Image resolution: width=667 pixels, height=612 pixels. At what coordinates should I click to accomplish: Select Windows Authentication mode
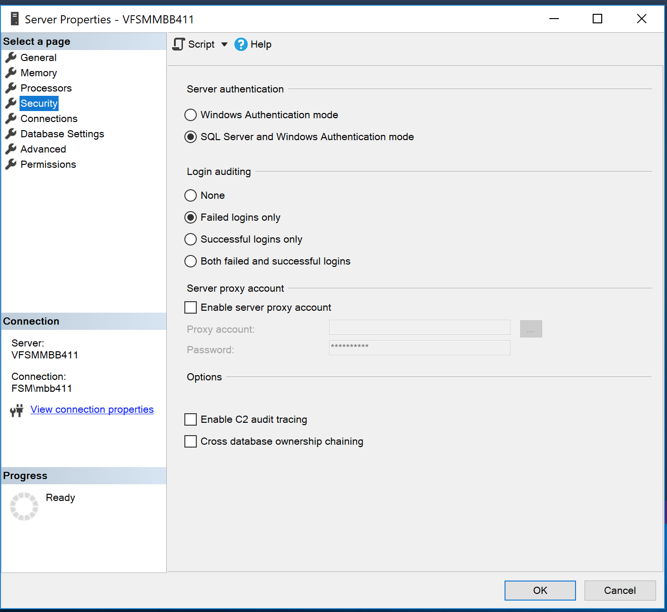[191, 115]
